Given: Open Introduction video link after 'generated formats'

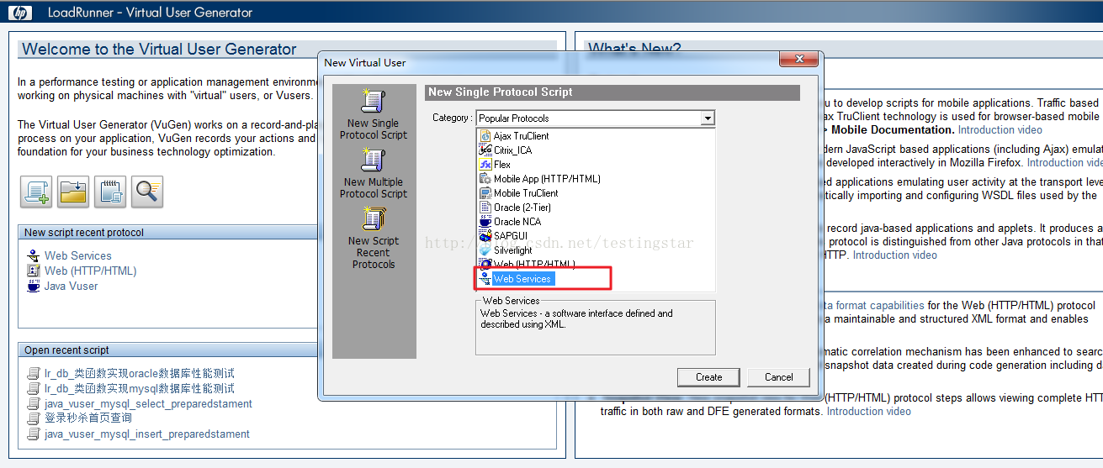Looking at the screenshot, I should click(868, 411).
